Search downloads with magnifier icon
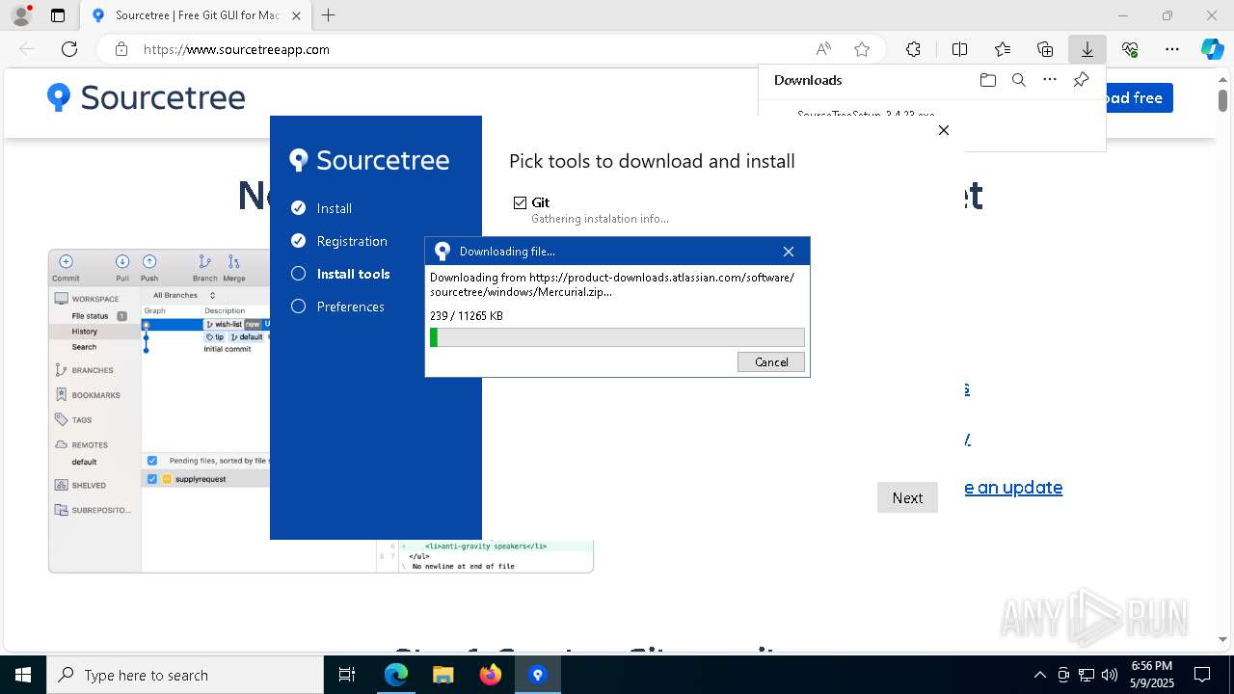The width and height of the screenshot is (1234, 694). (x=1018, y=80)
